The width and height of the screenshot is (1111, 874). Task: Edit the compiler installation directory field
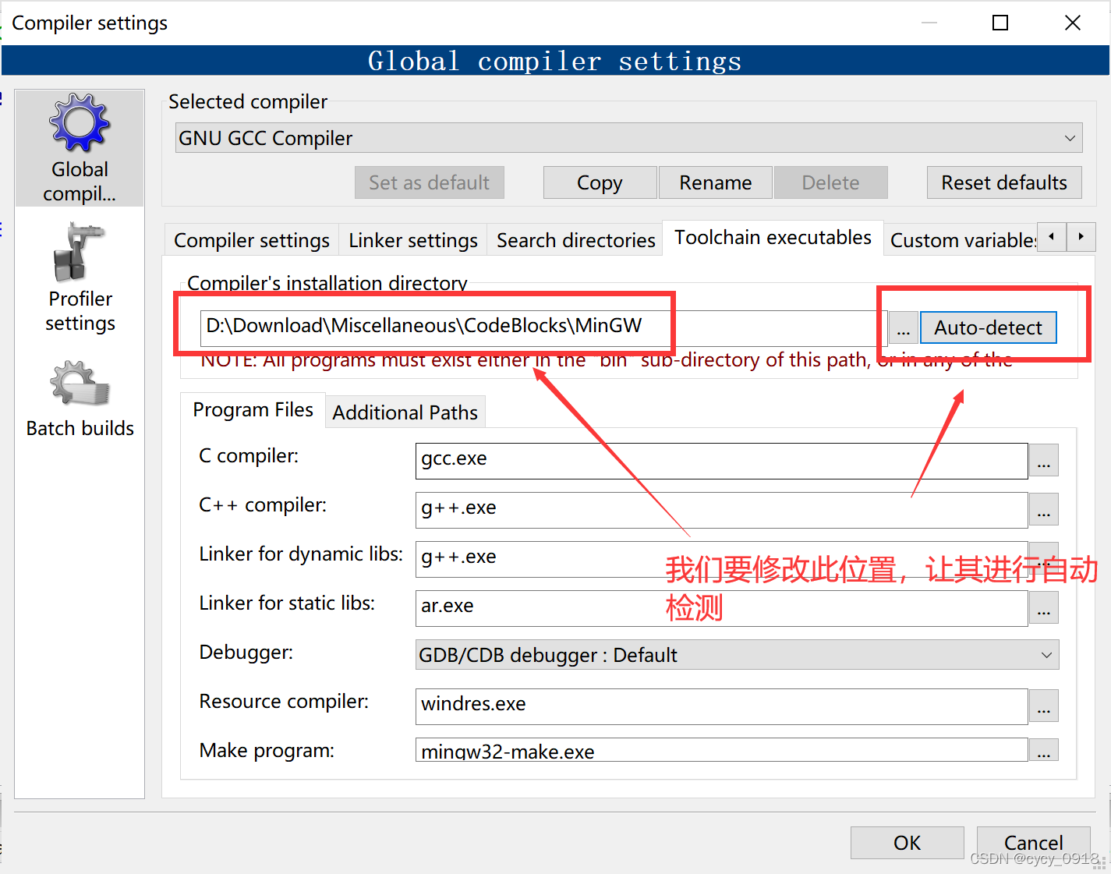click(543, 327)
